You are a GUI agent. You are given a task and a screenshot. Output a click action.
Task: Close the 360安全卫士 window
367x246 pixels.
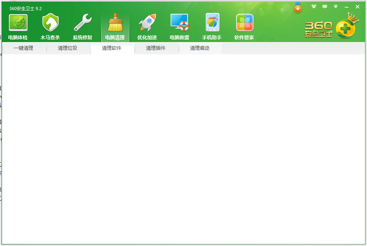tap(357, 7)
